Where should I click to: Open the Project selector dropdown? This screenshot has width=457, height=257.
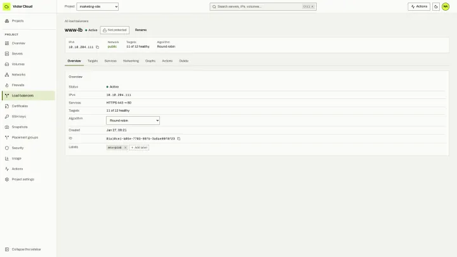[97, 6]
